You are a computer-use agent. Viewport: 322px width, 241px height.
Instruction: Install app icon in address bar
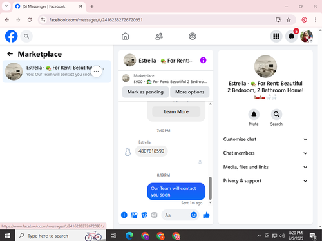[278, 20]
